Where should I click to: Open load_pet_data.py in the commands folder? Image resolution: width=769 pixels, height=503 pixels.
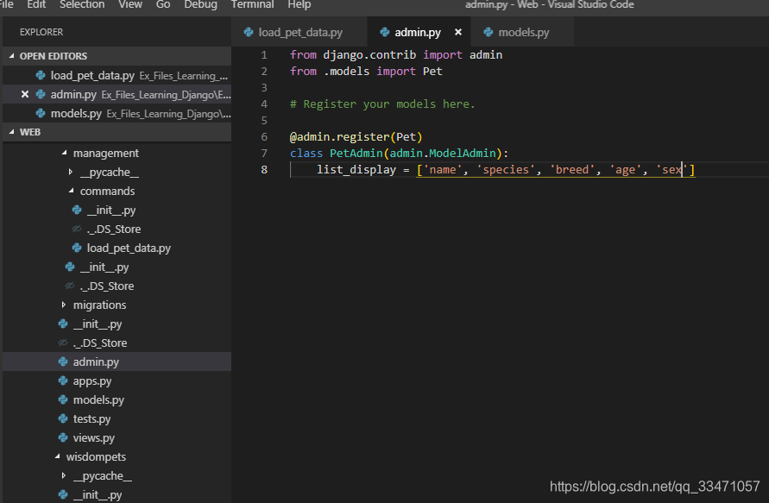(x=117, y=248)
